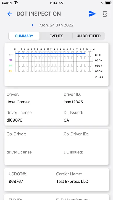Tap the ON row label on the log graph
This screenshot has width=113, height=200.
10,71
